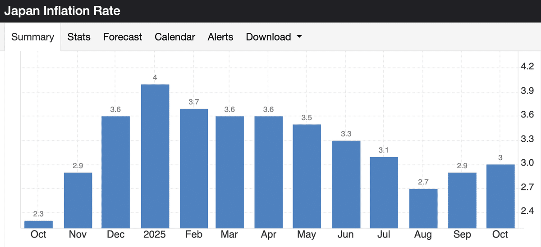Image resolution: width=541 pixels, height=247 pixels.
Task: Click the Dec bar showing 3.6
Action: coord(116,172)
